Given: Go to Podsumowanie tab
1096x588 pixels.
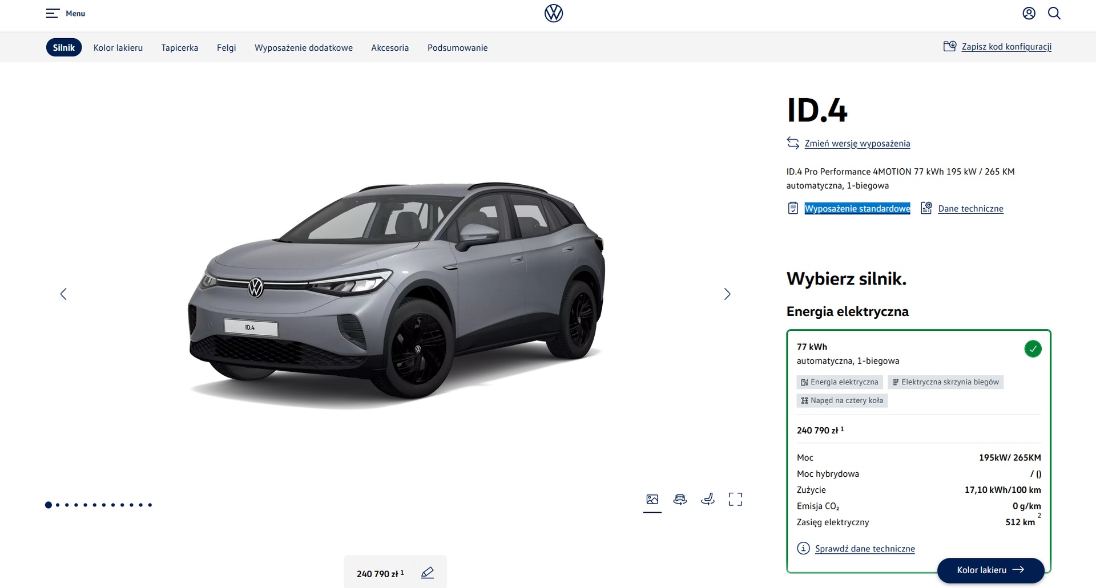Looking at the screenshot, I should (x=457, y=47).
